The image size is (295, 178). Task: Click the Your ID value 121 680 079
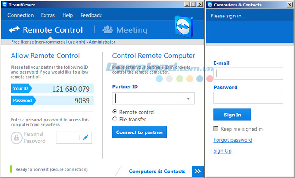pos(71,89)
